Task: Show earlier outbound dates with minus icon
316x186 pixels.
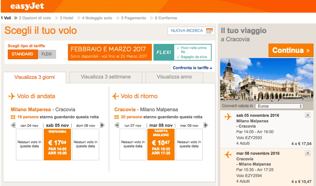Action: coord(13,125)
